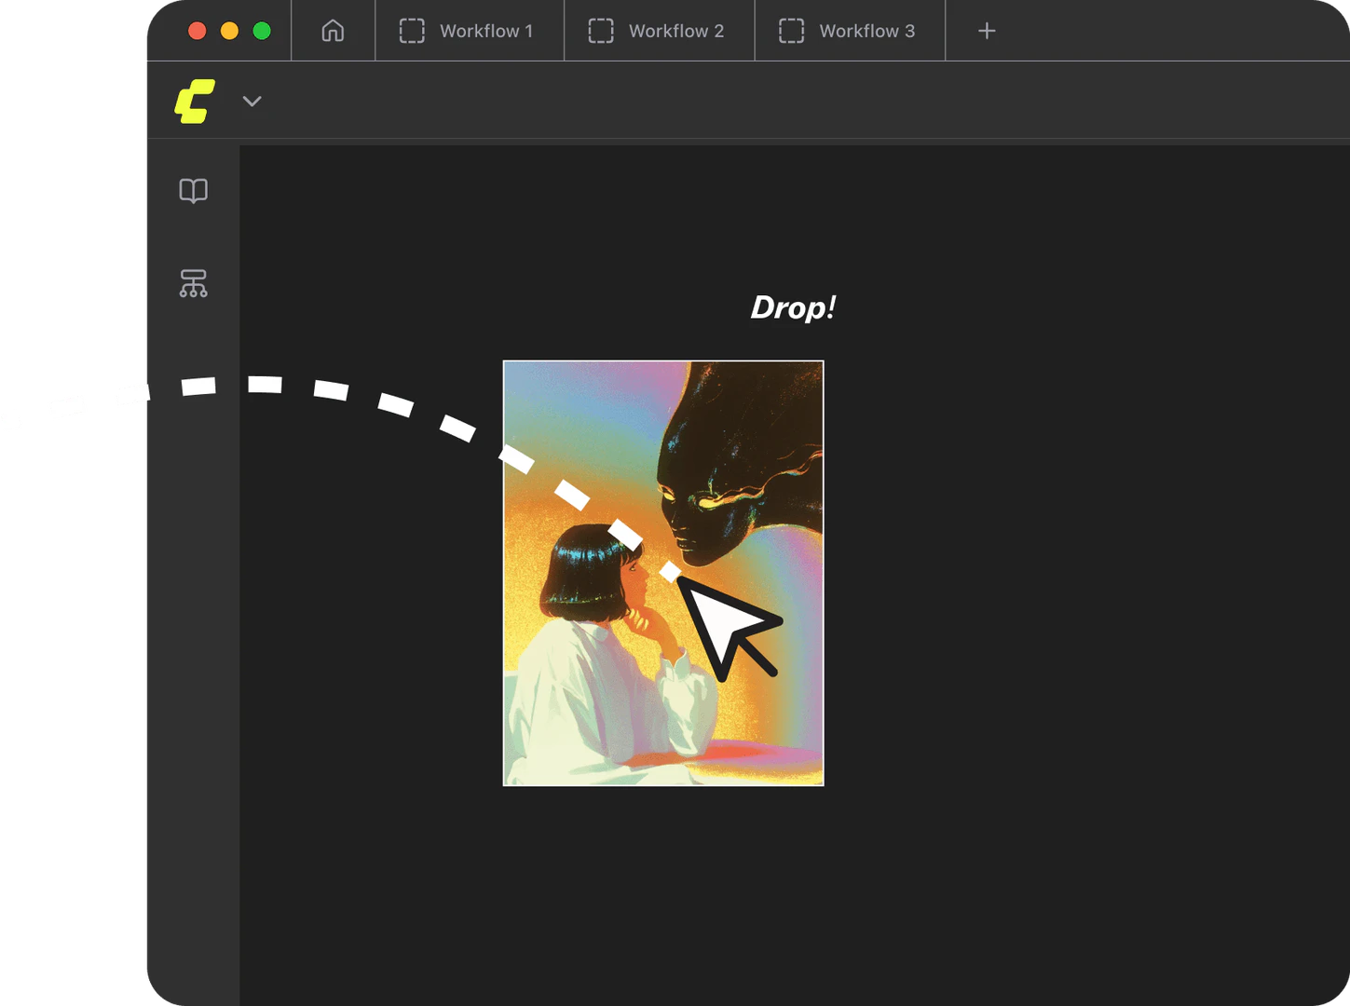Maximize the window using the green button

click(x=262, y=31)
